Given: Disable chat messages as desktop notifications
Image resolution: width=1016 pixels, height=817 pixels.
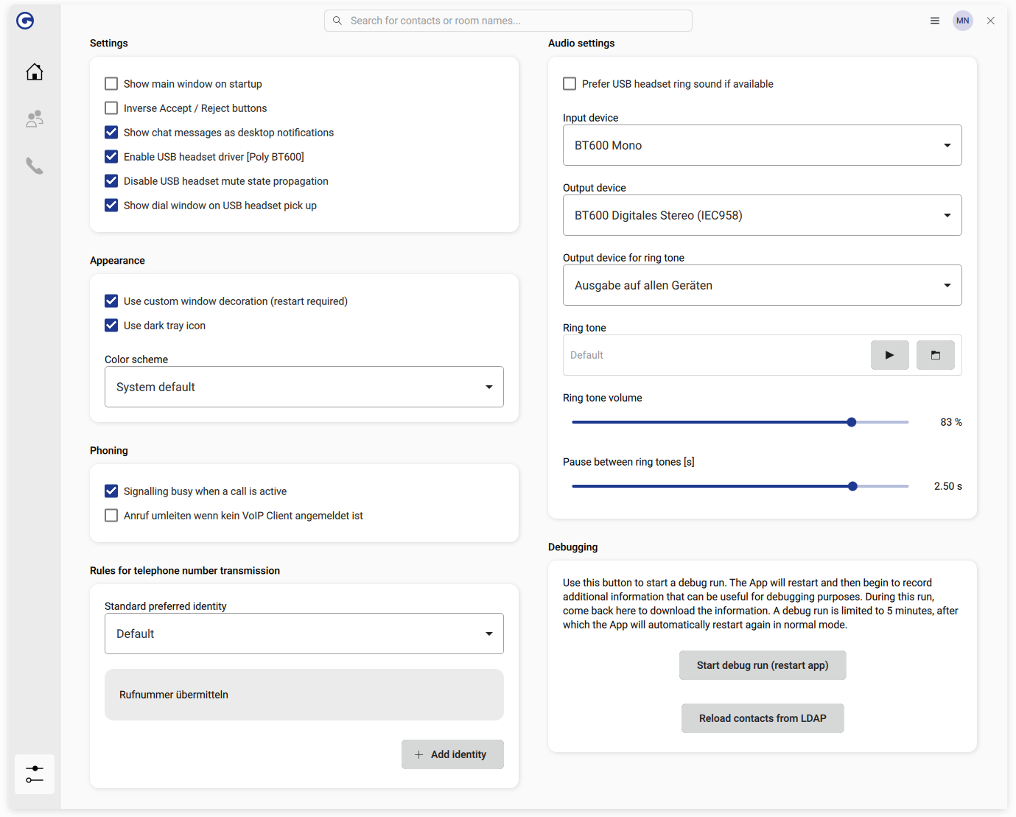Looking at the screenshot, I should [111, 132].
